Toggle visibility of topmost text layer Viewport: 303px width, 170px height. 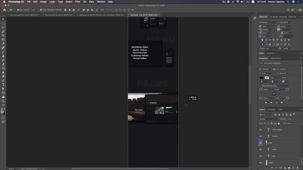260,130
